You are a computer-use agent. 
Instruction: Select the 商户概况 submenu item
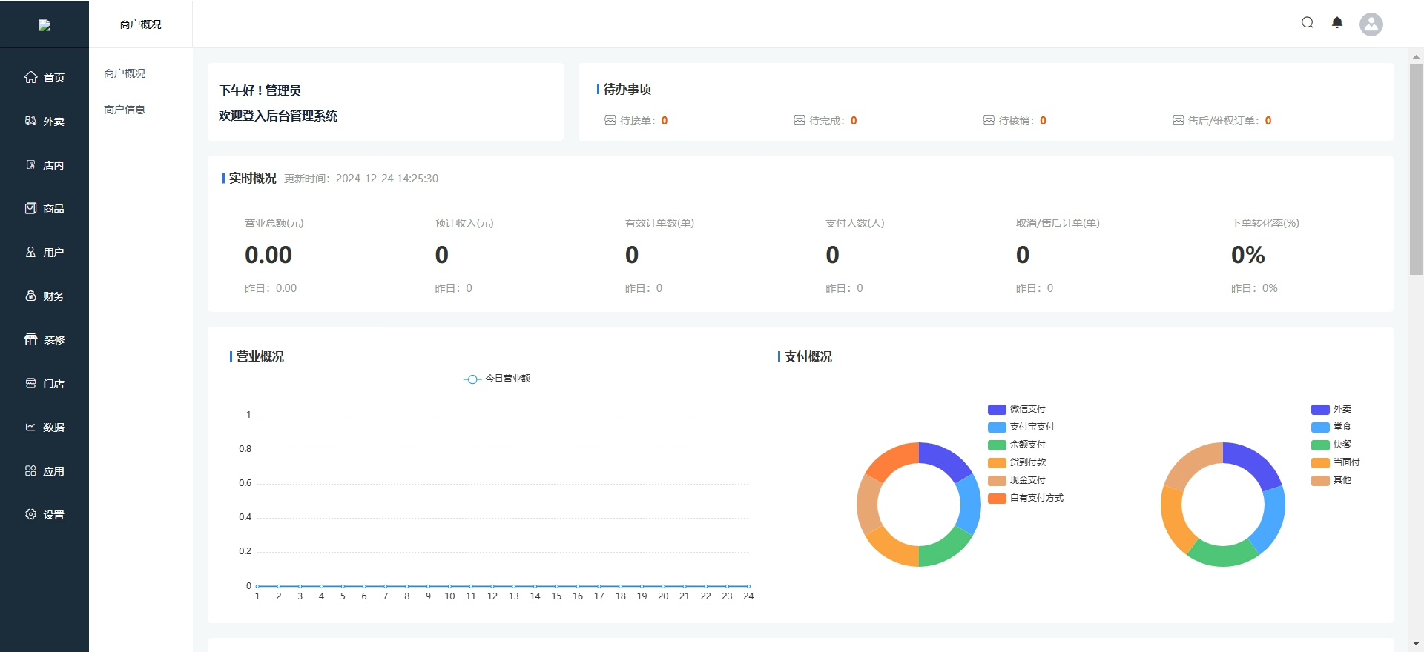pyautogui.click(x=125, y=73)
